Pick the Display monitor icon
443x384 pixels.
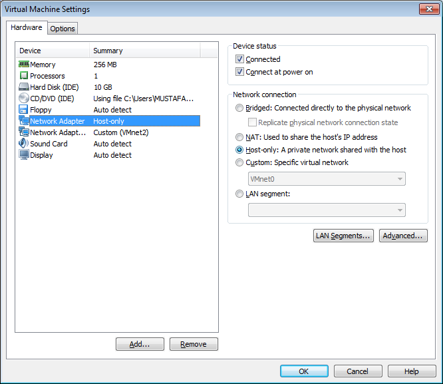tap(24, 154)
